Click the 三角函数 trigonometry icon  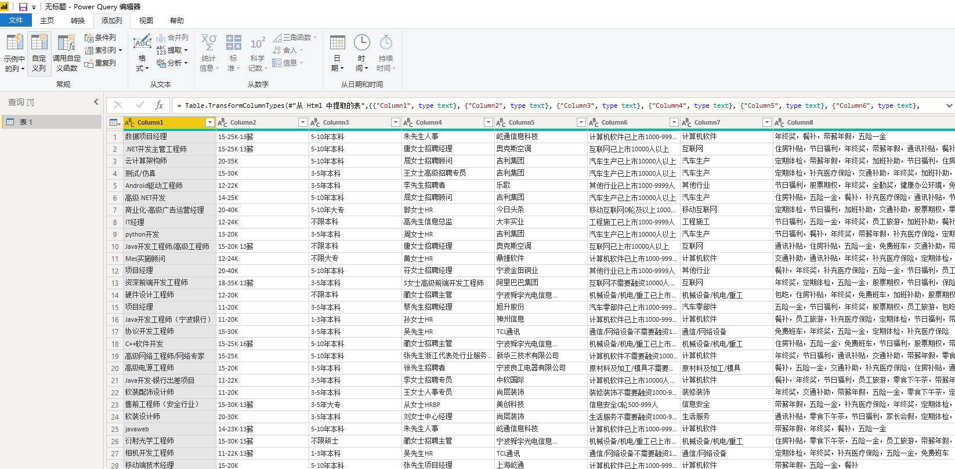click(x=277, y=38)
